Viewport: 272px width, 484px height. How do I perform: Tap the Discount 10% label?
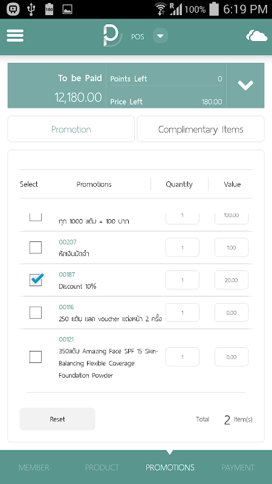(x=77, y=286)
